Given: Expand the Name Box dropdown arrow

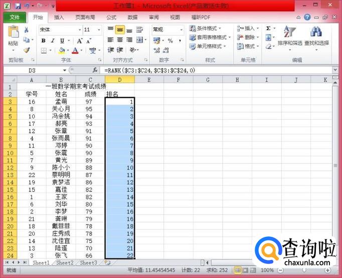Looking at the screenshot, I should coord(65,70).
